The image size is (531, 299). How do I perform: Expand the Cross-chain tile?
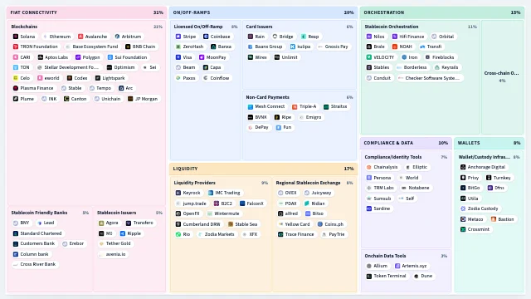coord(503,77)
